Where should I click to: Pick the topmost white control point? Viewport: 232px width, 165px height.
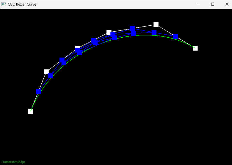pyautogui.click(x=156, y=24)
